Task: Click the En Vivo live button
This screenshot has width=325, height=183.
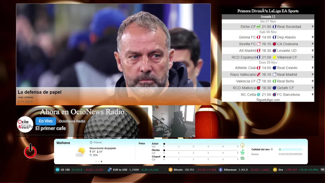Action: click(46, 121)
